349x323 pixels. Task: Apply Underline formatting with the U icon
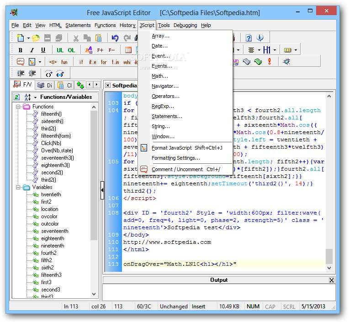pyautogui.click(x=43, y=50)
